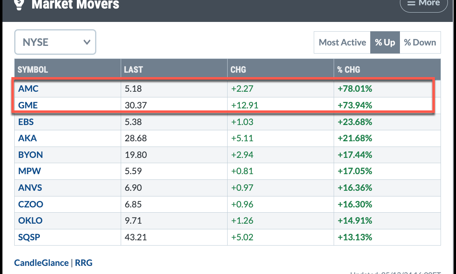
Task: Click CZOO last price 6.85
Action: pyautogui.click(x=133, y=204)
